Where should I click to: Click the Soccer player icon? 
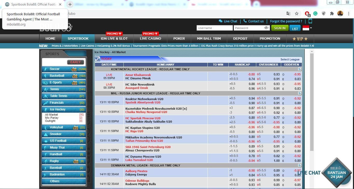[x=46, y=69]
